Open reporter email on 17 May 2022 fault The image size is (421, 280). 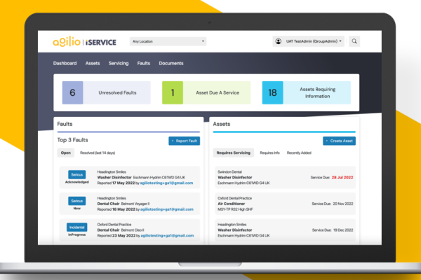166,183
